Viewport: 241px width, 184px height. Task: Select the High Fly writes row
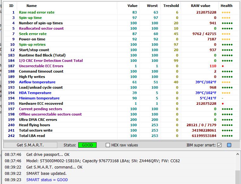pyautogui.click(x=121, y=77)
